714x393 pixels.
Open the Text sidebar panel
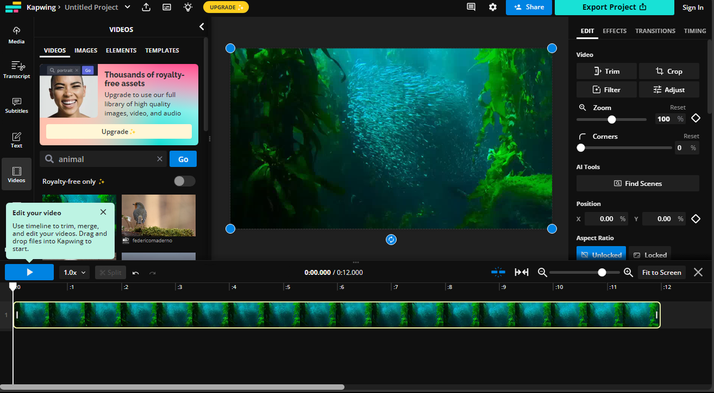[x=17, y=140]
